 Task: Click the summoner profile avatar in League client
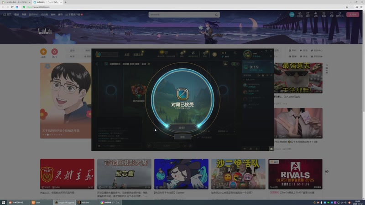pos(247,54)
